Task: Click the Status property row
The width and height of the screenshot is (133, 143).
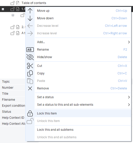Action: pyautogui.click(x=13, y=112)
